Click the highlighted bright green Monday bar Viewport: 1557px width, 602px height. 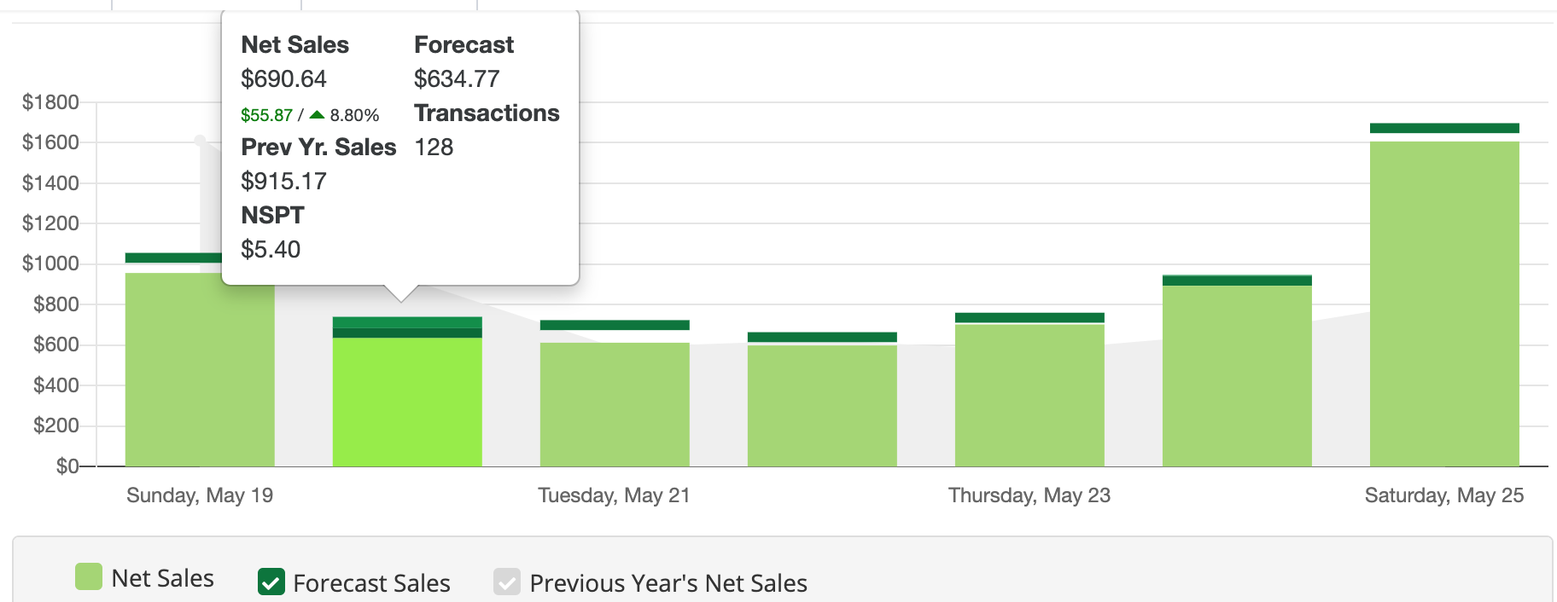click(x=407, y=401)
